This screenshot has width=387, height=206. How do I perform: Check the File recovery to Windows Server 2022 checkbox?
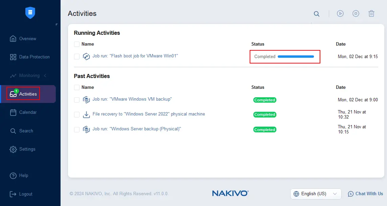point(77,114)
